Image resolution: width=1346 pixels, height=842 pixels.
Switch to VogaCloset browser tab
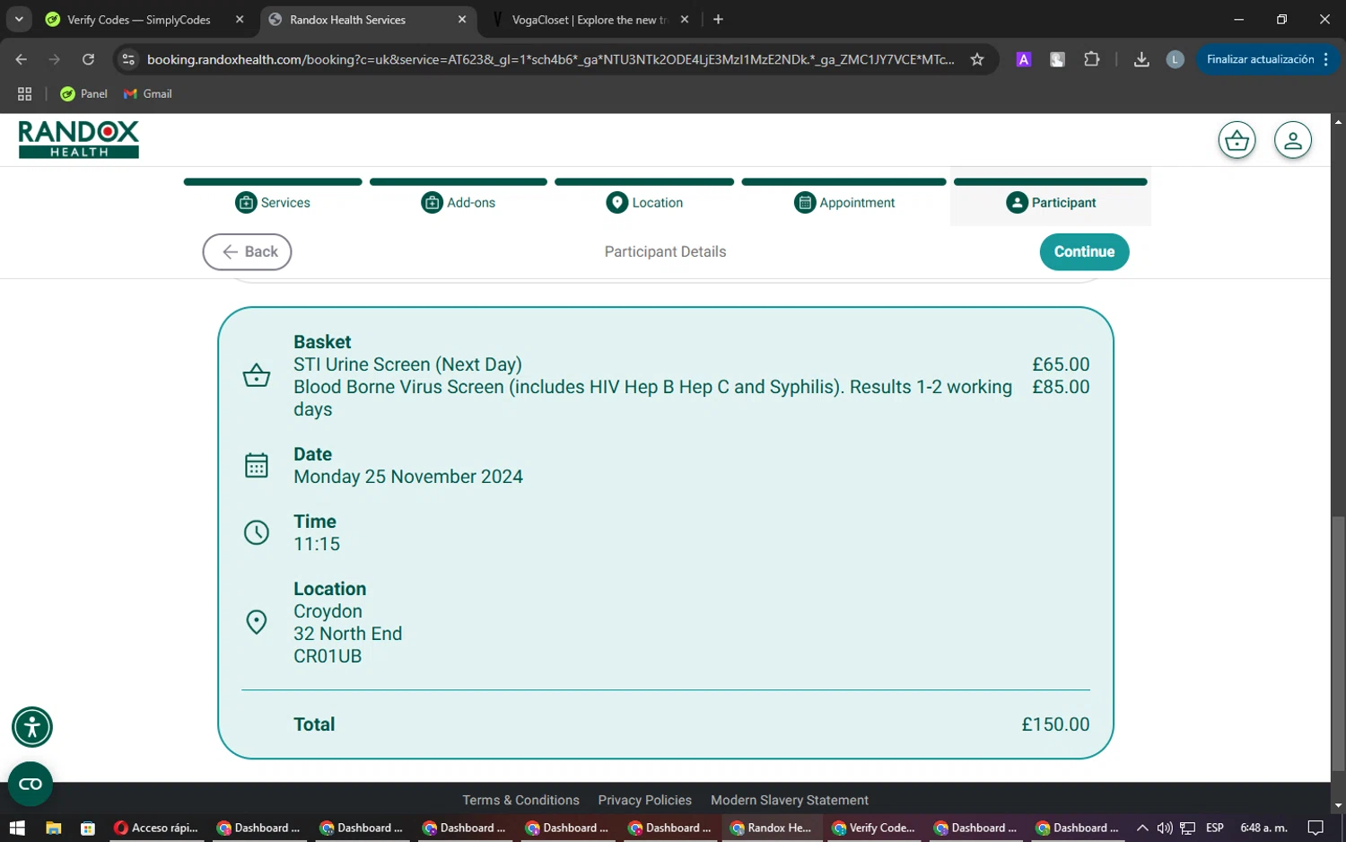590,20
